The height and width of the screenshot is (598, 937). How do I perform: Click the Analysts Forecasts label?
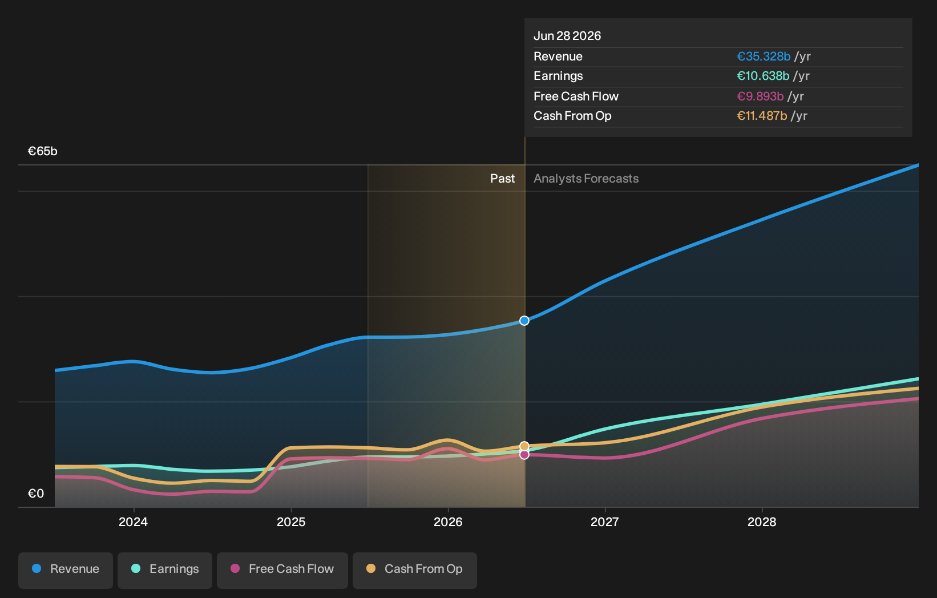point(586,179)
